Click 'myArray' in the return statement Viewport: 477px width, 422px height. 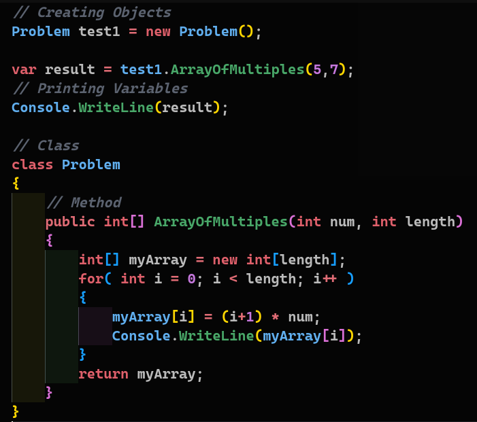click(x=166, y=374)
